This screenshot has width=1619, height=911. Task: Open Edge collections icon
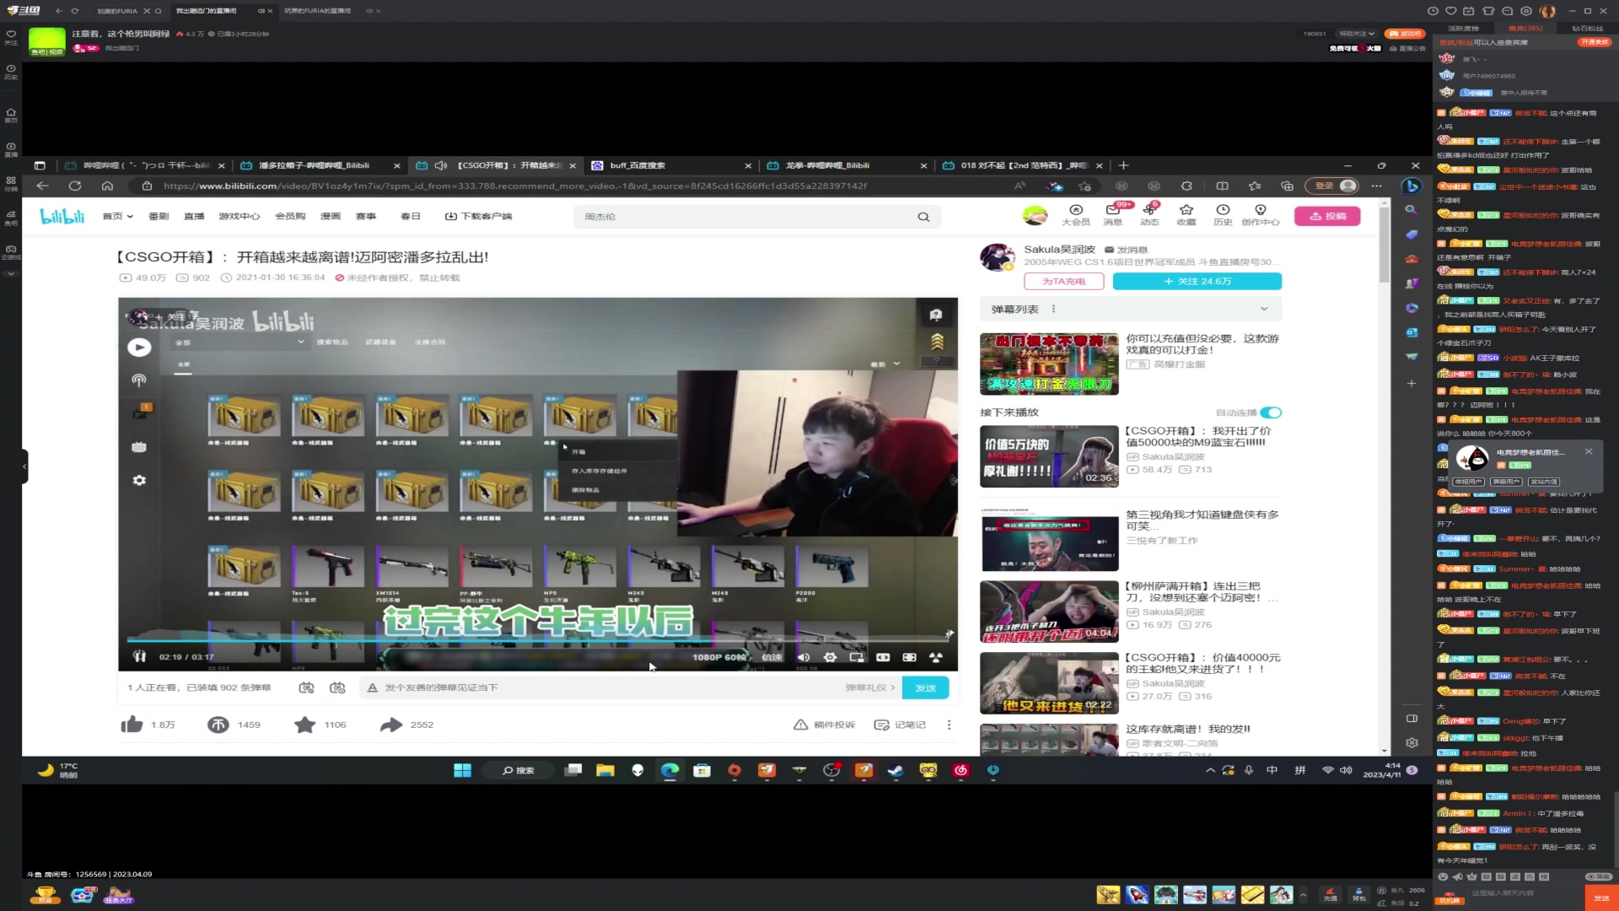click(x=1287, y=186)
